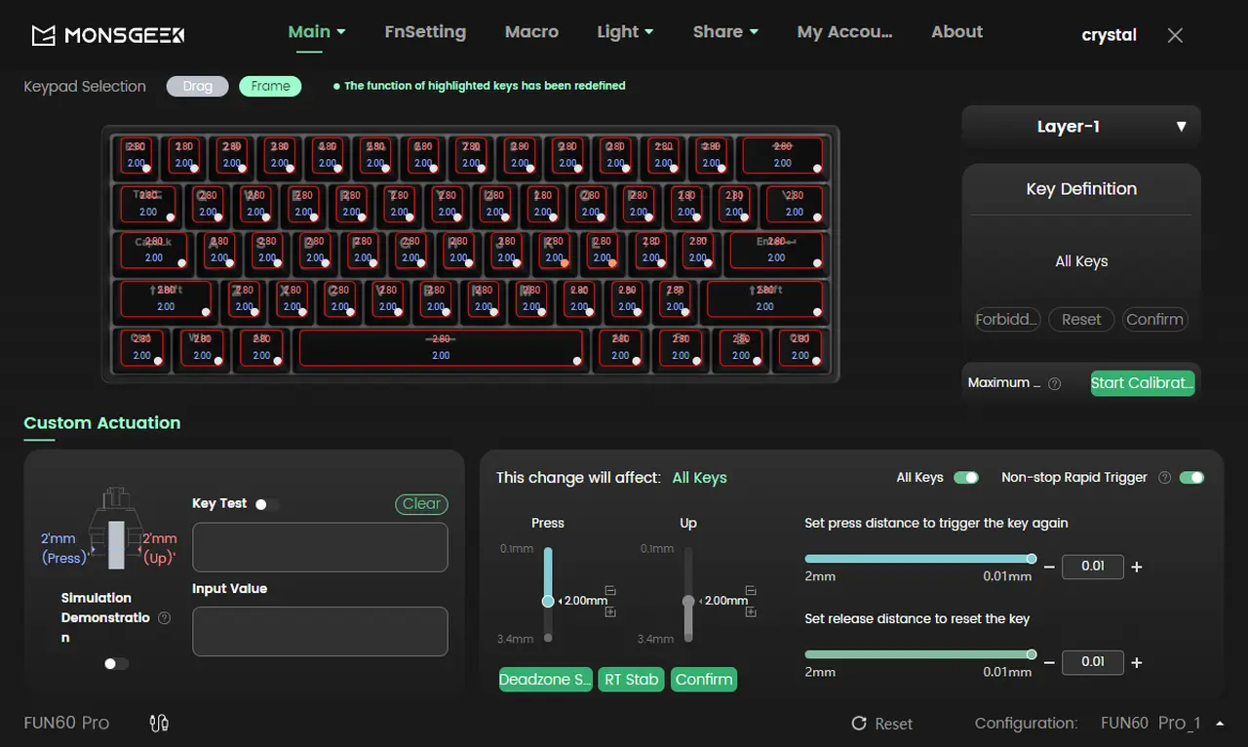This screenshot has width=1248, height=747.
Task: Click the RT Stab button
Action: pos(632,680)
